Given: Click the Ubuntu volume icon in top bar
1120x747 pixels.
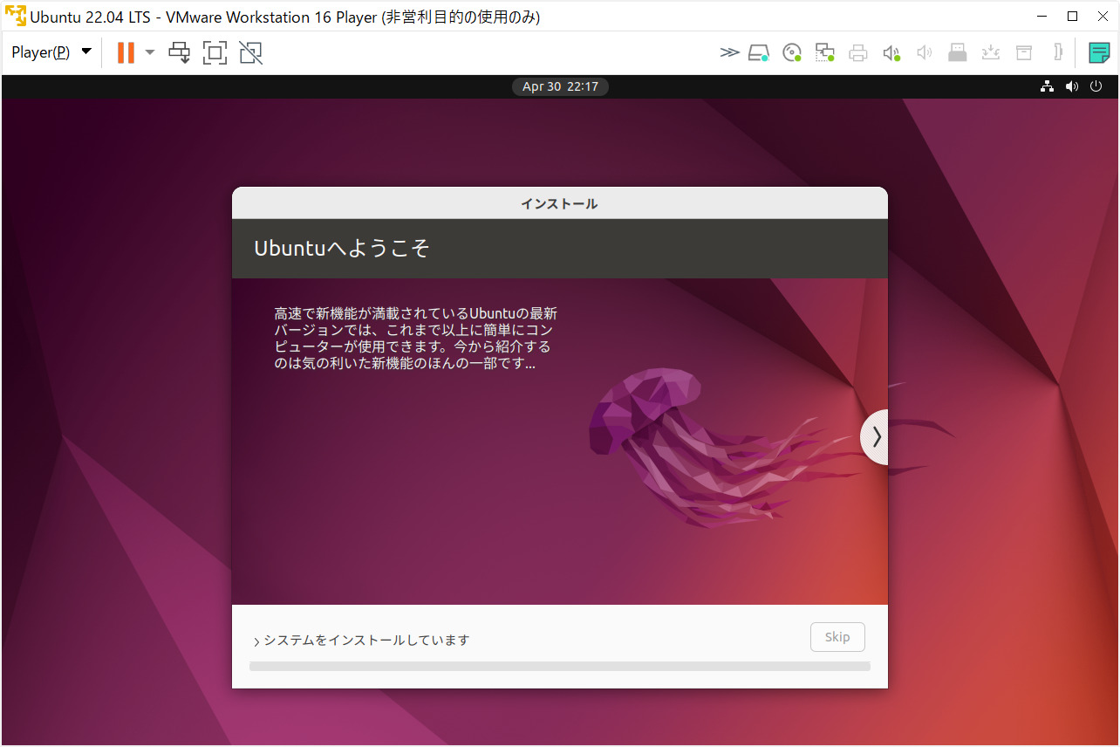Looking at the screenshot, I should point(1072,86).
